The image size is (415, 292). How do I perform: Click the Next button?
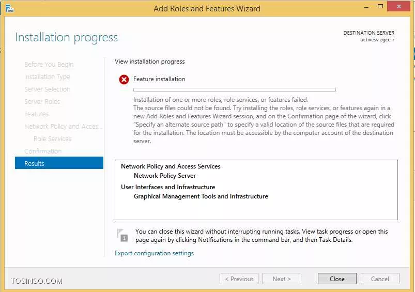coord(282,279)
